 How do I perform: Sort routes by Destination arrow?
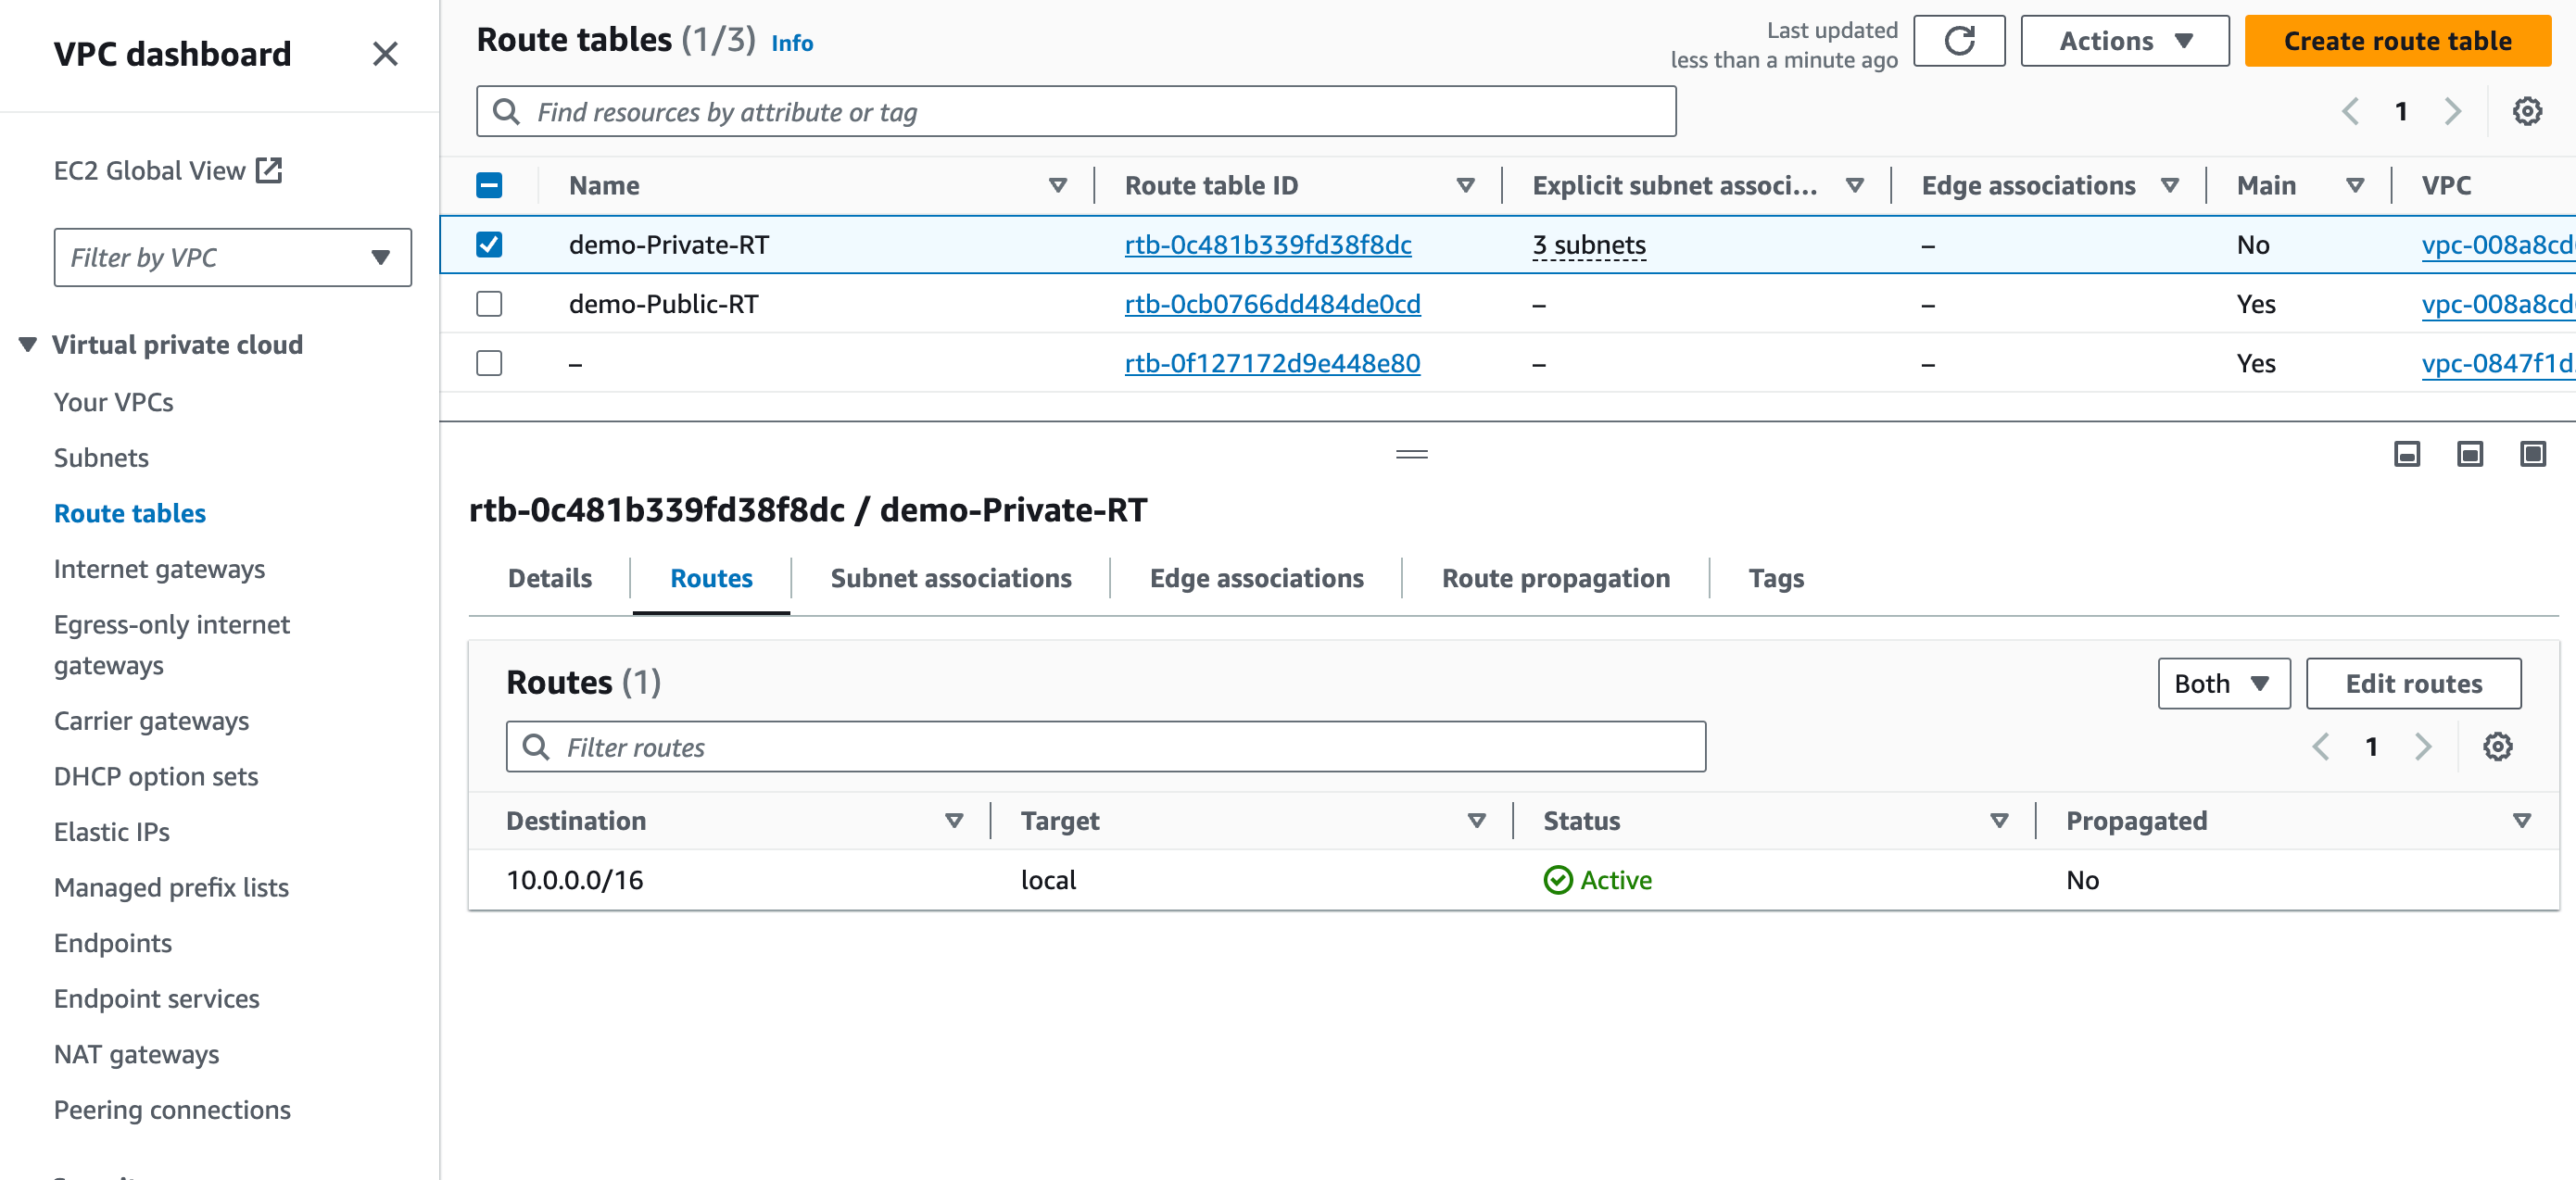coord(953,821)
